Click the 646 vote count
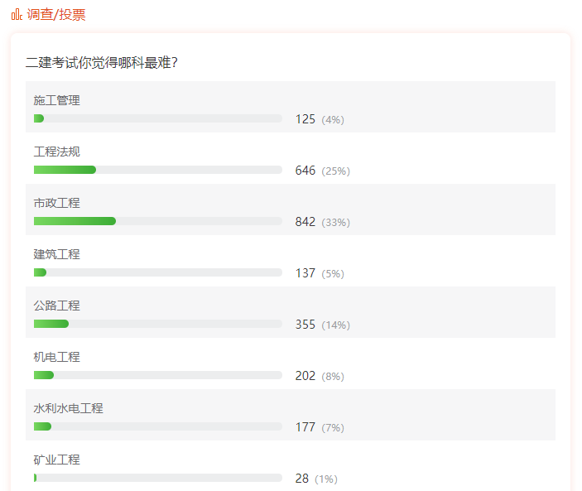The height and width of the screenshot is (491, 582). (305, 171)
